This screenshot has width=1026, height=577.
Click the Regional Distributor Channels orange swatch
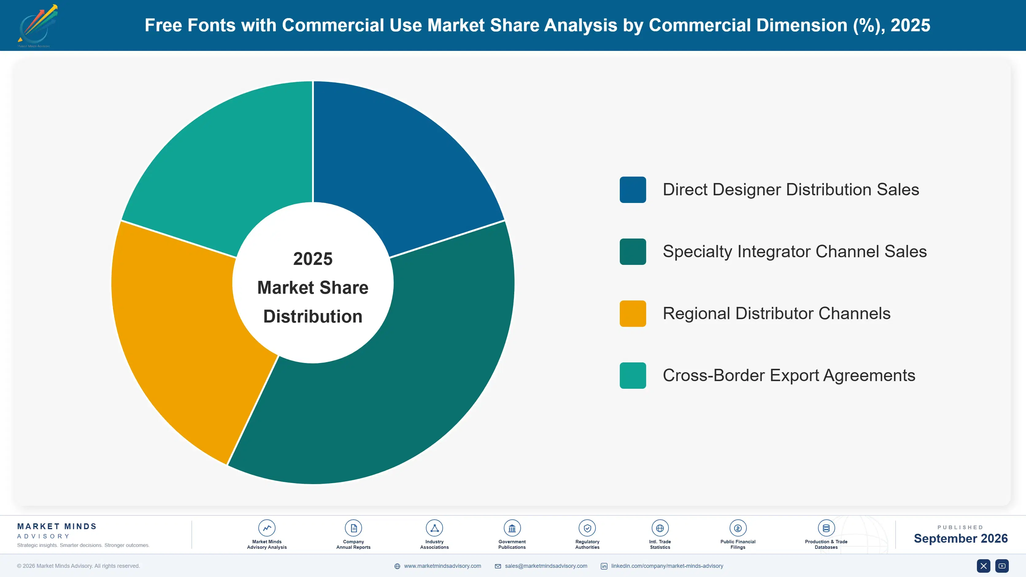(632, 314)
